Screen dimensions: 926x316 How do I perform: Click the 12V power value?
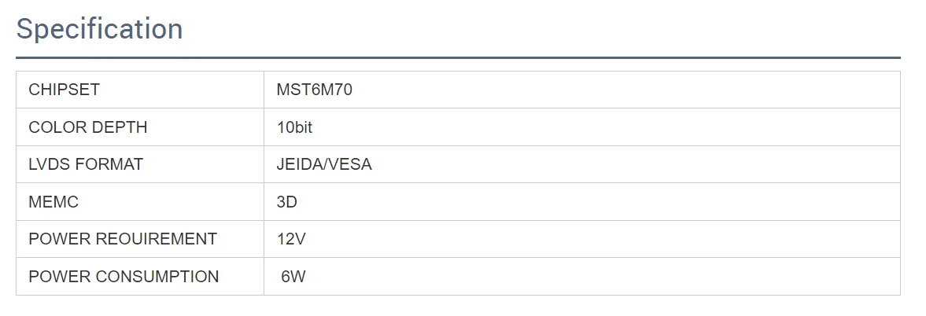tap(290, 239)
